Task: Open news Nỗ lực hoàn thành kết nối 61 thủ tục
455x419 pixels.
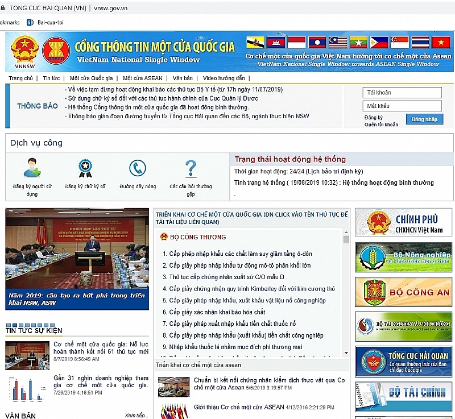Action: [101, 348]
